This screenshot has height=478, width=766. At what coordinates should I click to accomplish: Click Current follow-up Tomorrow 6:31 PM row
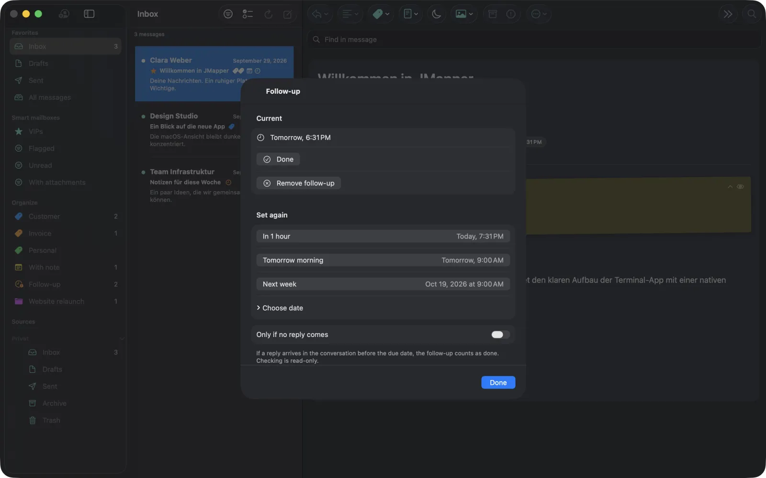[x=383, y=138]
